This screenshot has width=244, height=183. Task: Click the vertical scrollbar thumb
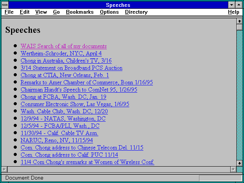click(x=239, y=27)
